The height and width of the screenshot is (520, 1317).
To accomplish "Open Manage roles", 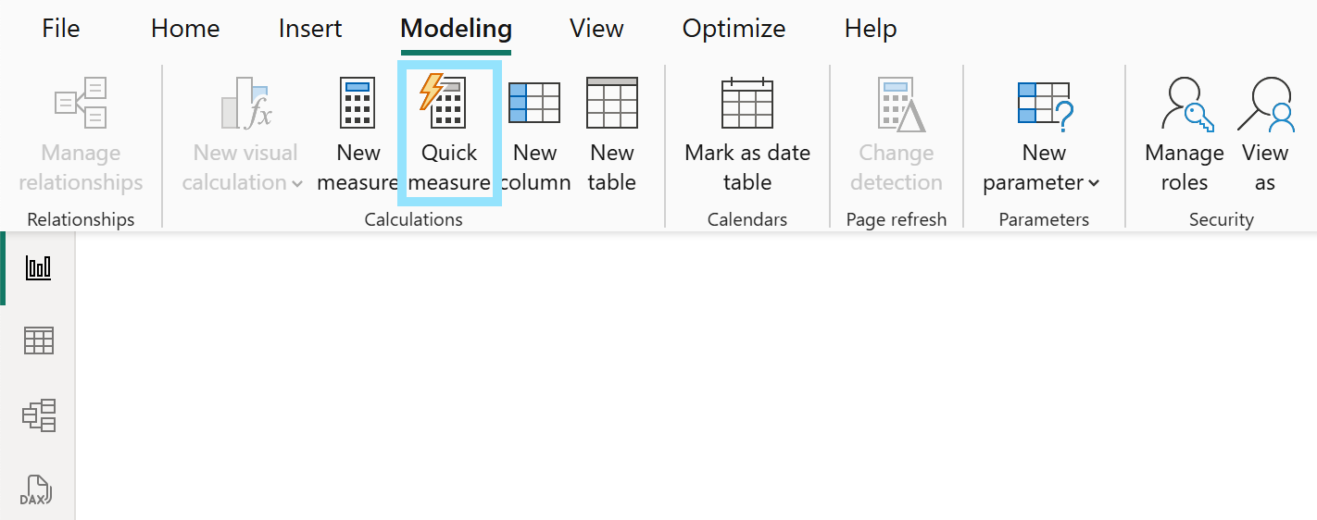I will point(1184,104).
